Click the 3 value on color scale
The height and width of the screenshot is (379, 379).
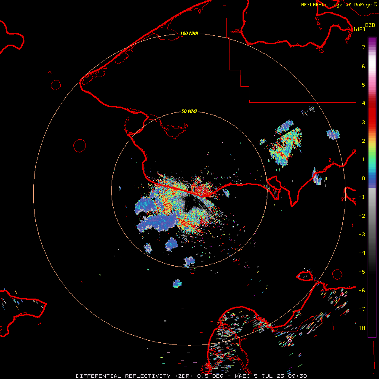tap(363, 122)
